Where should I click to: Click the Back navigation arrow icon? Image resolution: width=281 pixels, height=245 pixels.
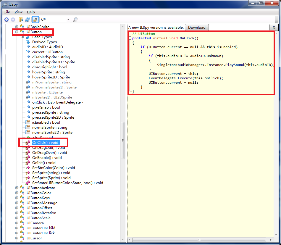7,19
